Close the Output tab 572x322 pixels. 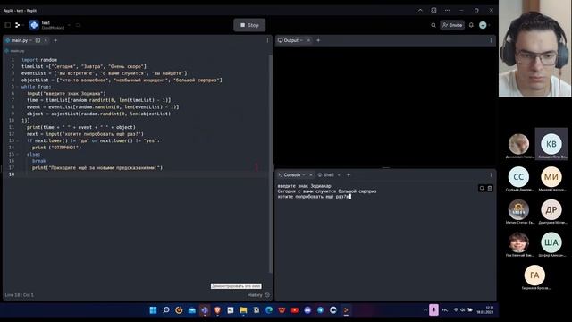pos(308,40)
